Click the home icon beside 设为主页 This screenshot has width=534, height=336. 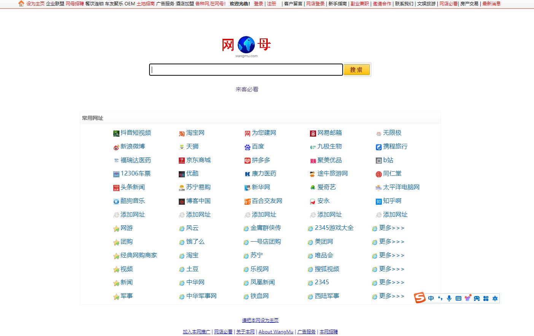pos(21,3)
